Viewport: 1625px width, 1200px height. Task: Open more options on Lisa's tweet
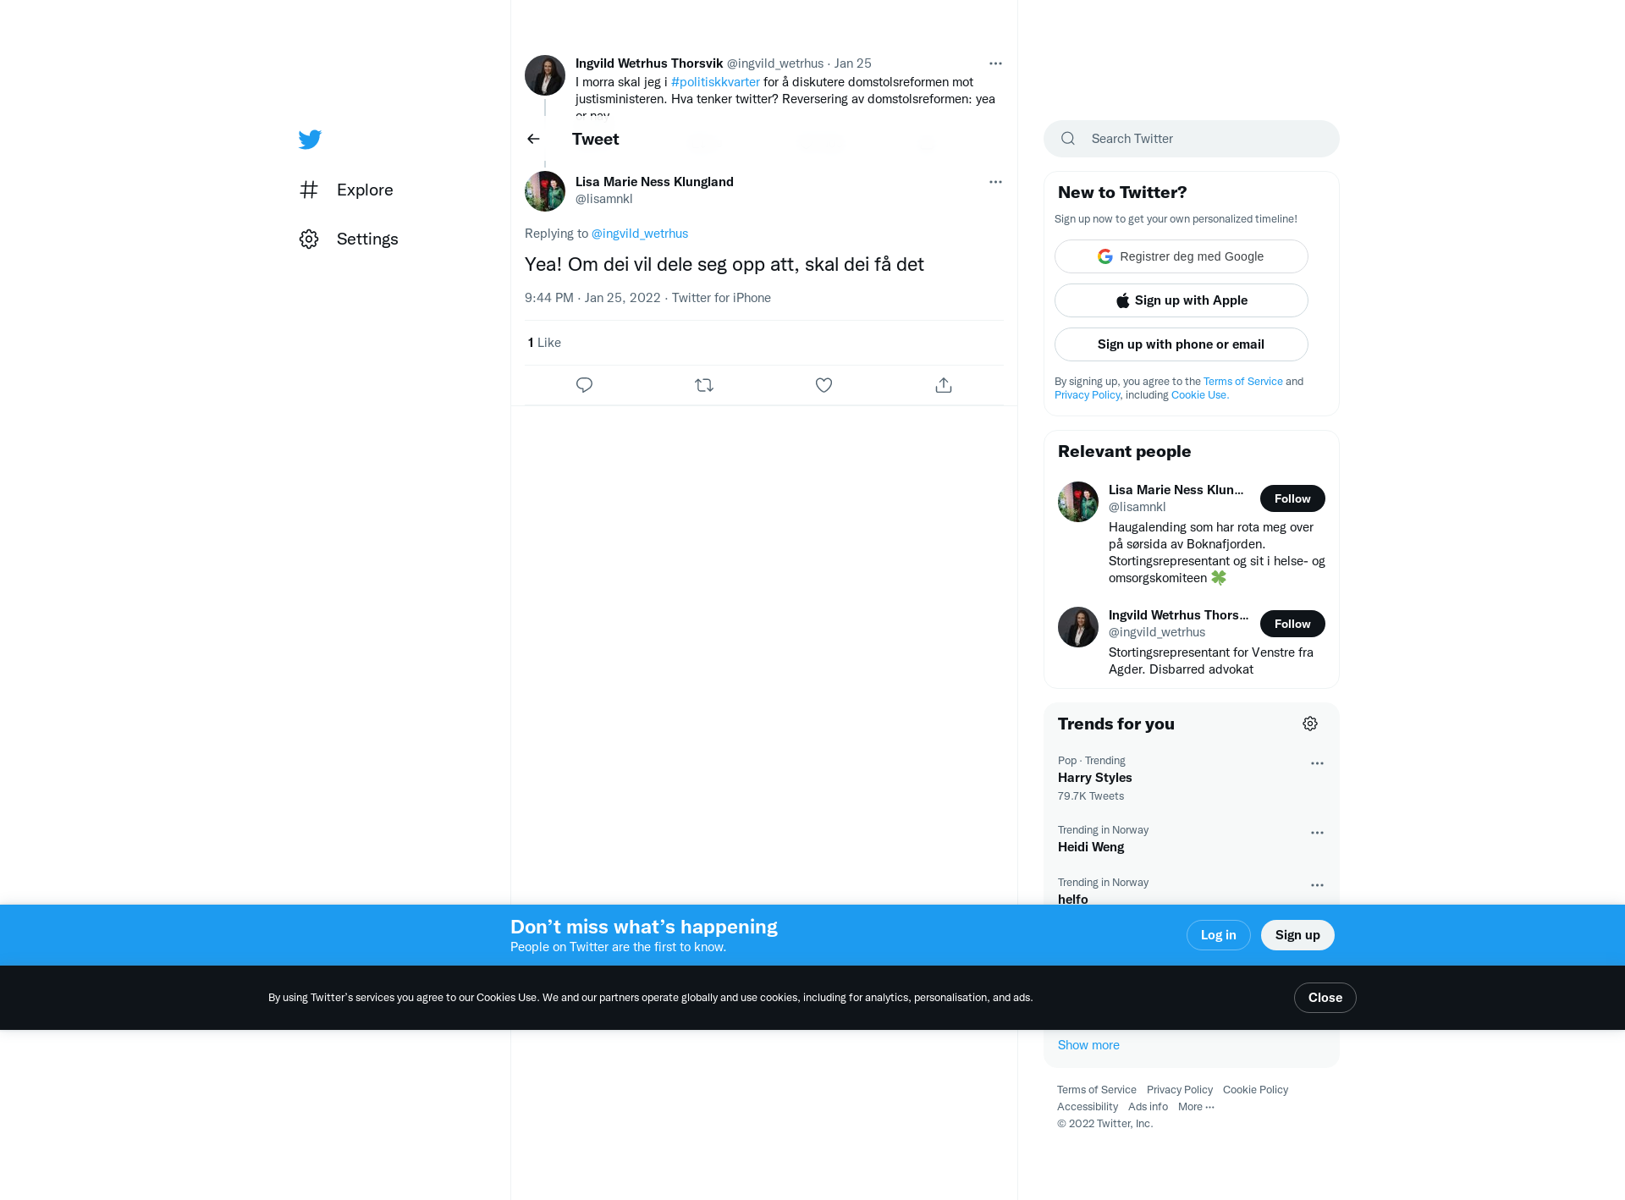(x=995, y=182)
